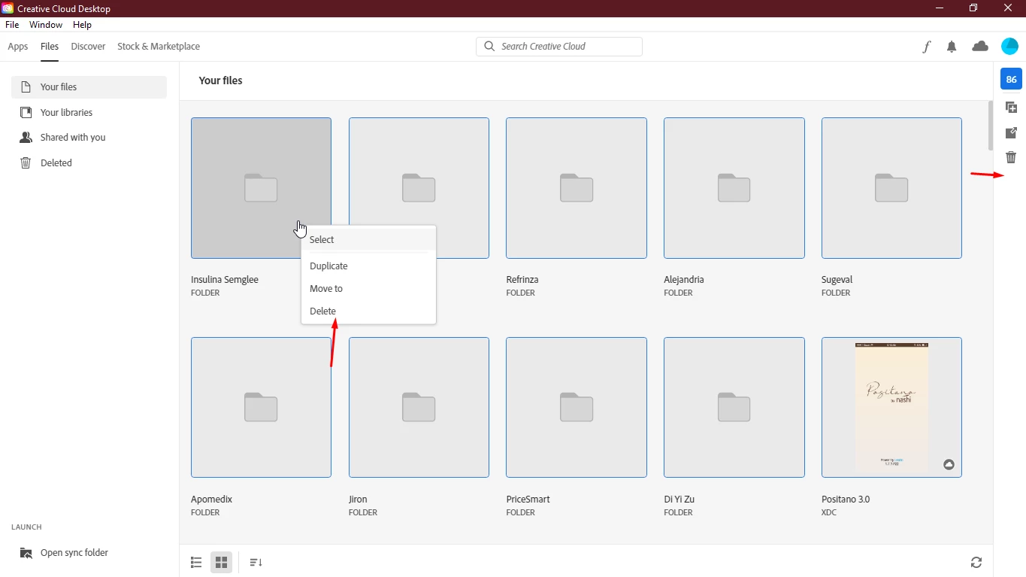Open the Help menu
This screenshot has height=577, width=1026.
pyautogui.click(x=82, y=25)
